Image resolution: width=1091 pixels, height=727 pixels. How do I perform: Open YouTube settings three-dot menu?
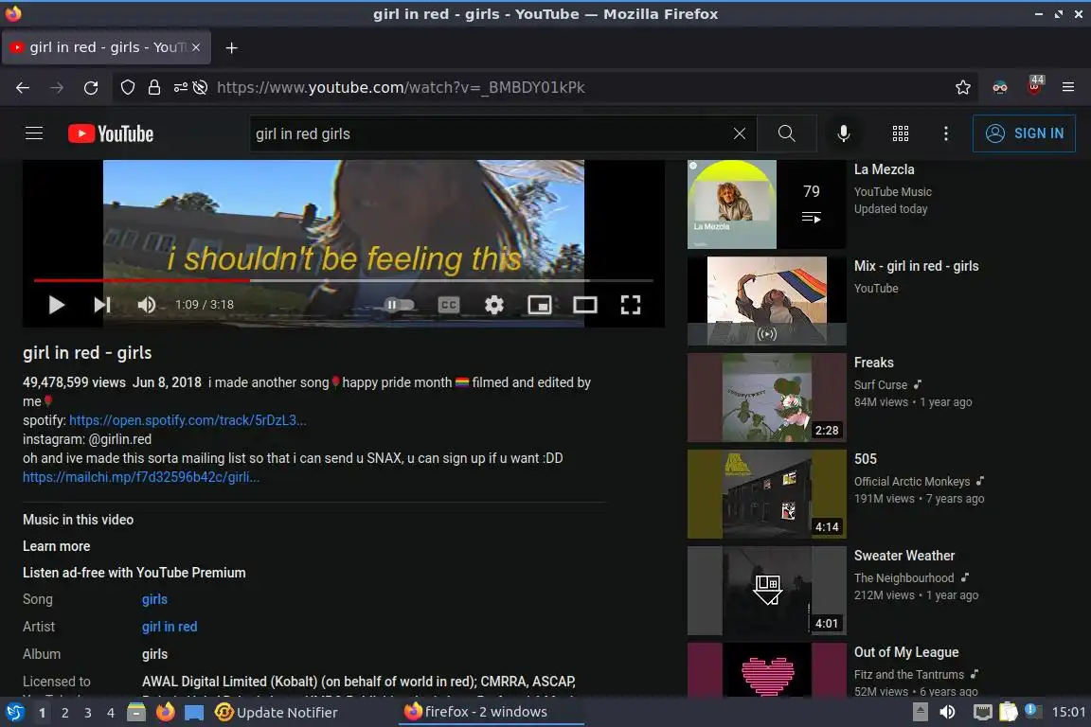click(945, 133)
